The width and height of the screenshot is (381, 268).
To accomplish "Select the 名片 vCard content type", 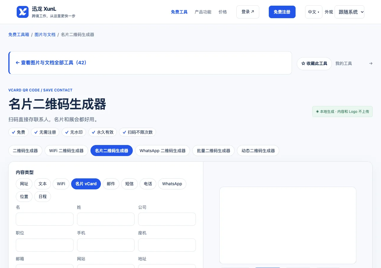I will coord(86,184).
